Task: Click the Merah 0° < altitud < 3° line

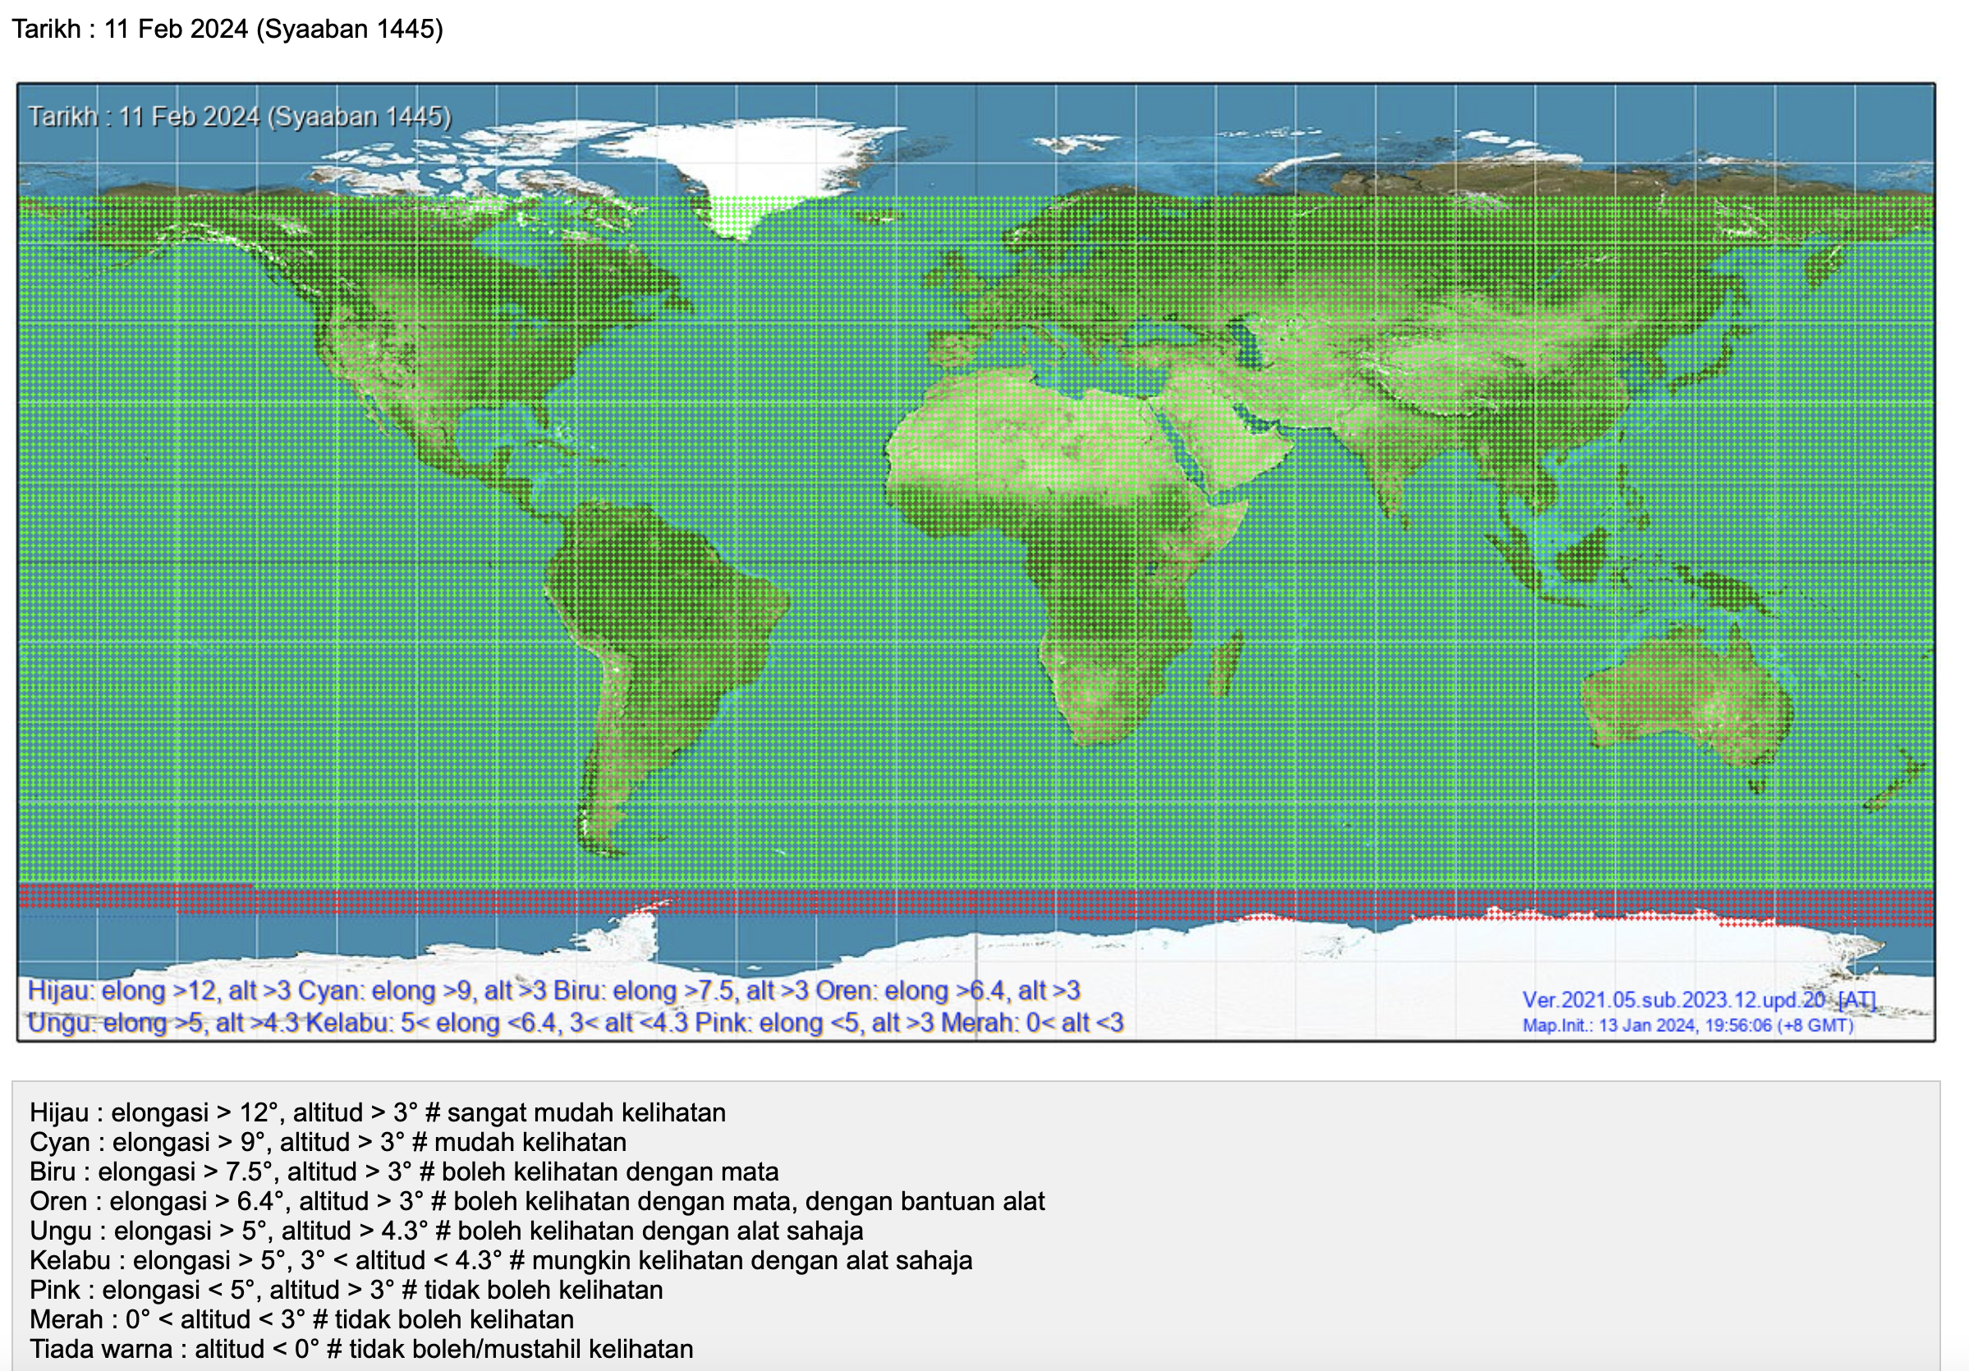Action: 301,1319
